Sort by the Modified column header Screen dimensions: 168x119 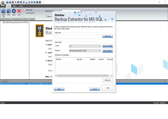tap(94, 59)
